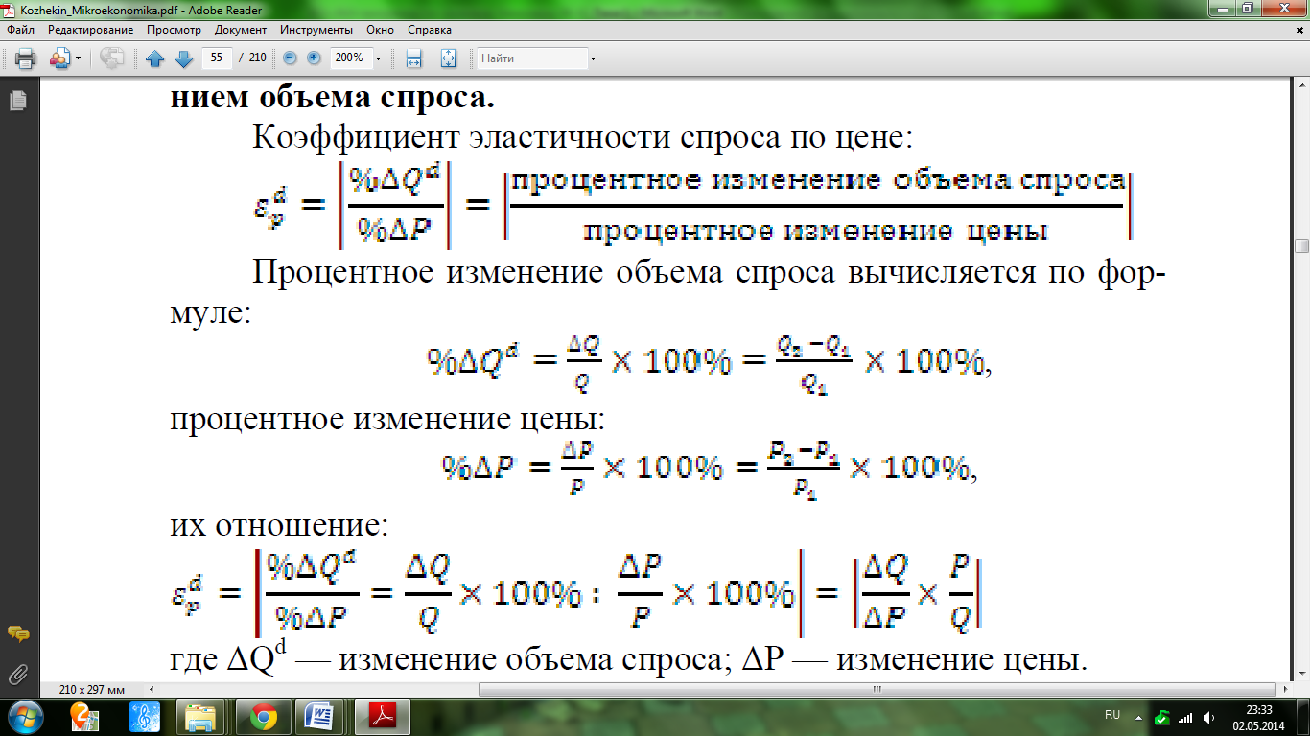1310x736 pixels.
Task: Select the Adobe Reader taskbar button
Action: tap(382, 716)
